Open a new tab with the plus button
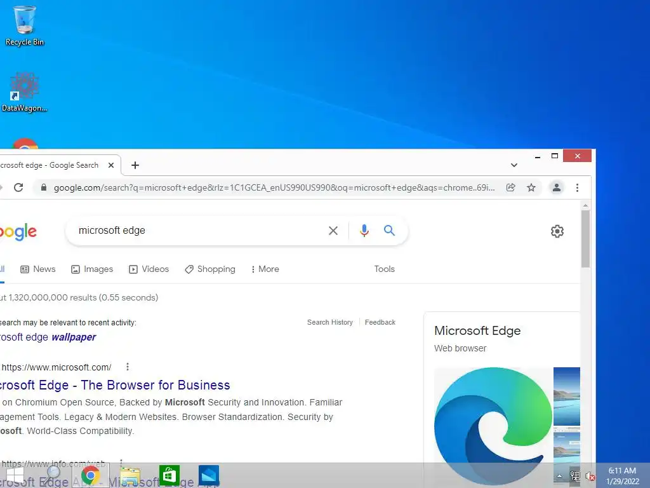Image resolution: width=650 pixels, height=488 pixels. (135, 165)
